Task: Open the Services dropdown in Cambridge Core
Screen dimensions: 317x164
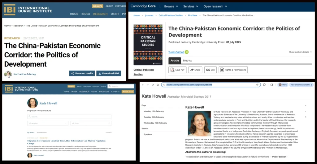Action: point(191,6)
